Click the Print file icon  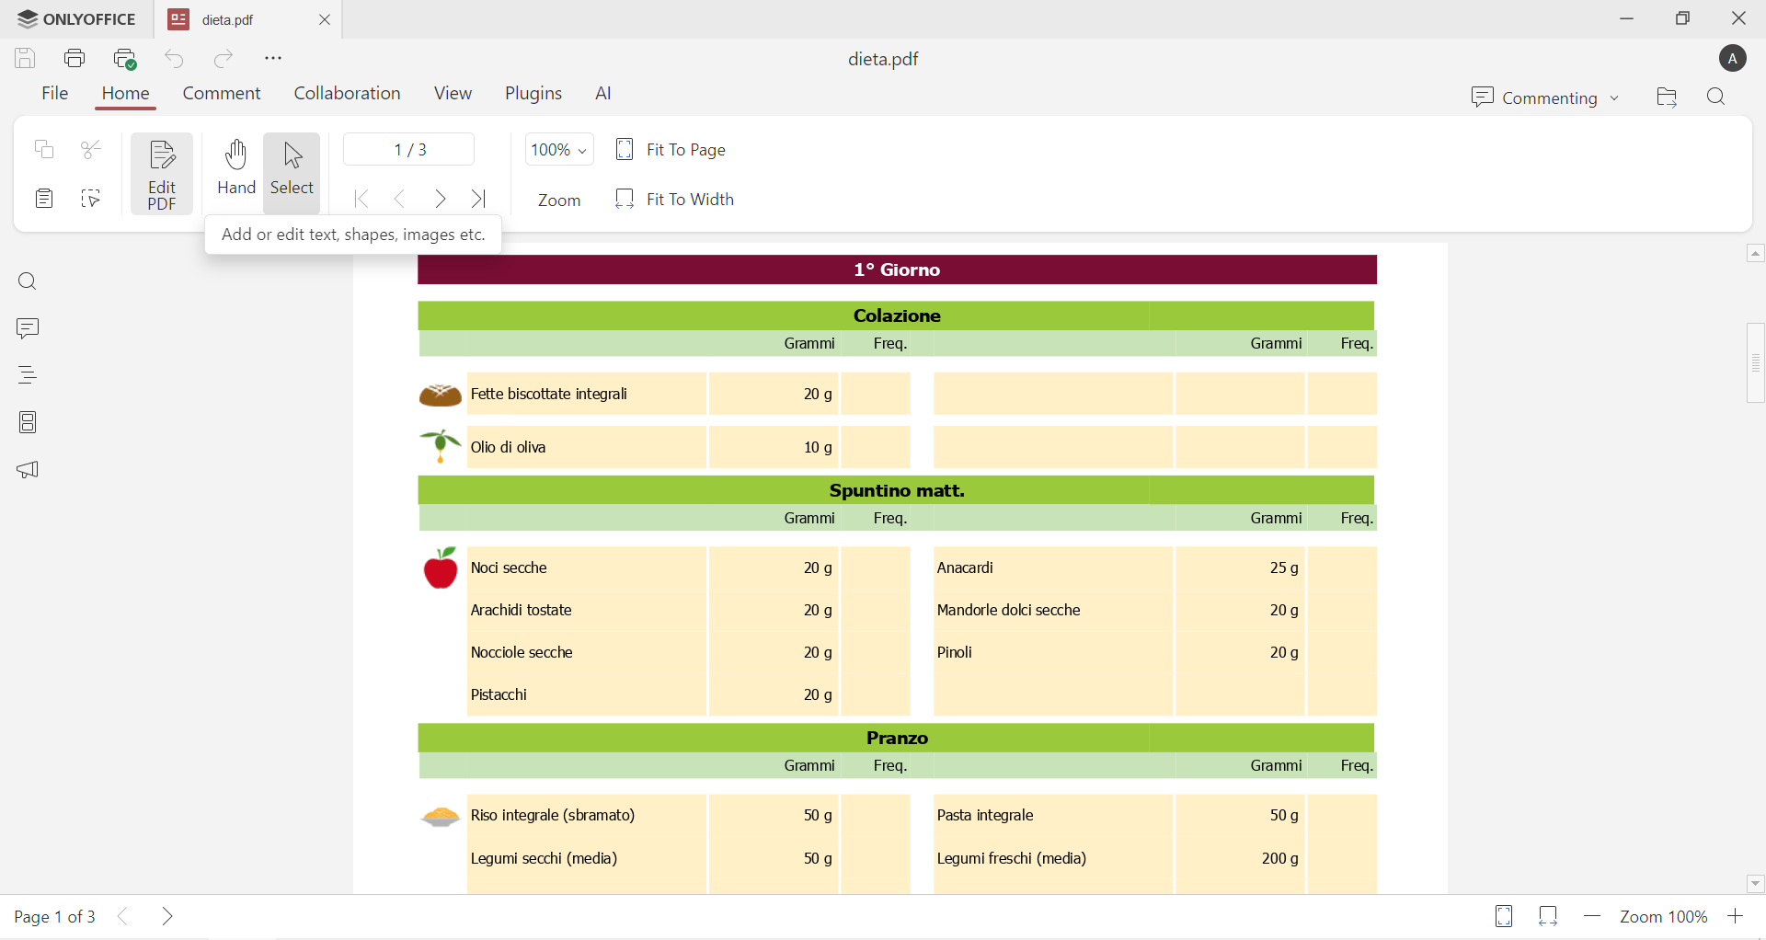[x=75, y=59]
